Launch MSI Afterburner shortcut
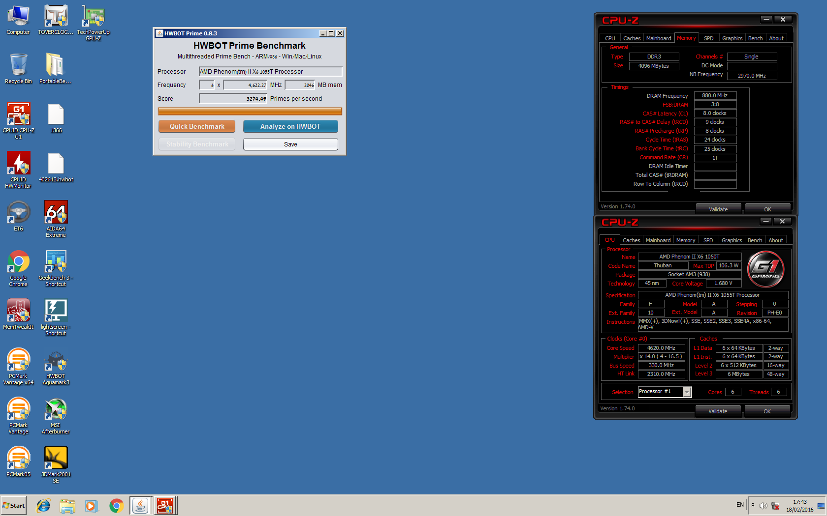The image size is (827, 516). click(56, 416)
